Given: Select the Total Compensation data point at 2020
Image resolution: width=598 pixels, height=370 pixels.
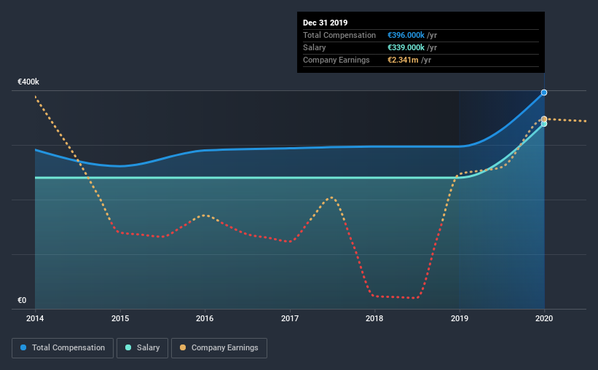Looking at the screenshot, I should [544, 92].
